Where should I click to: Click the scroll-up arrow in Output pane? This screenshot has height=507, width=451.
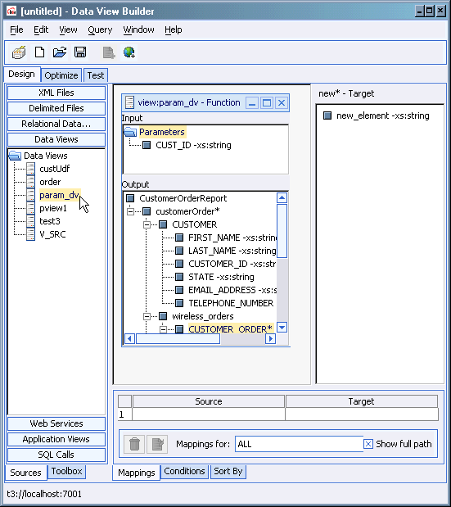pyautogui.click(x=282, y=198)
